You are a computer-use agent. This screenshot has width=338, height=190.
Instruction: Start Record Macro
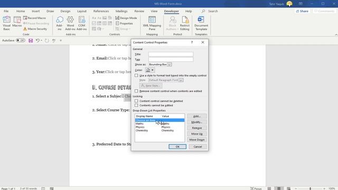[34, 18]
